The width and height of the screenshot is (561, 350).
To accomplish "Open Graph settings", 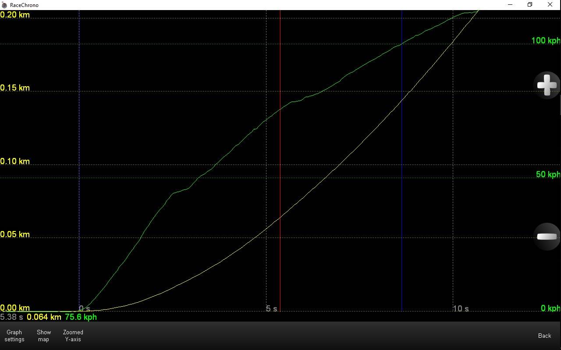I will pos(14,336).
